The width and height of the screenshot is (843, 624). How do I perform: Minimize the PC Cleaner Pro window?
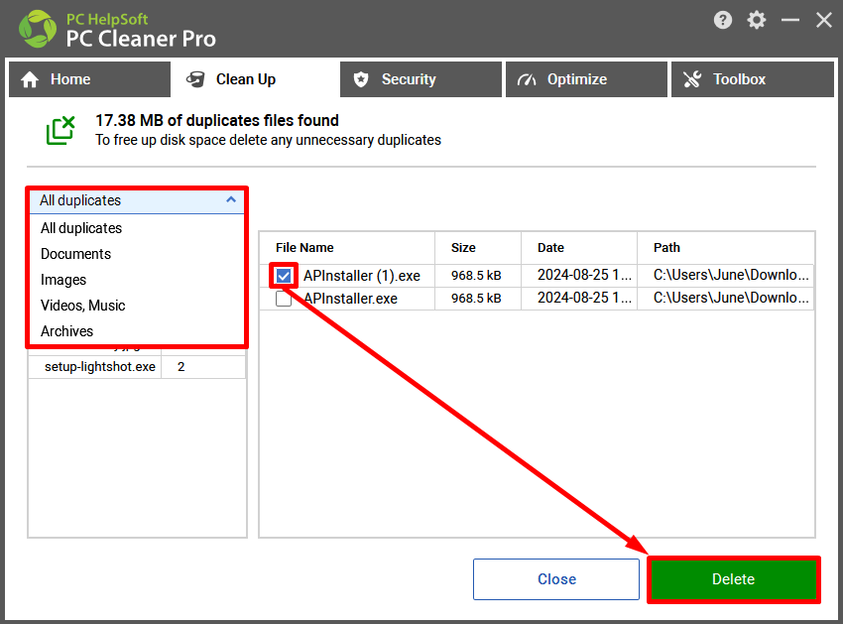point(789,21)
